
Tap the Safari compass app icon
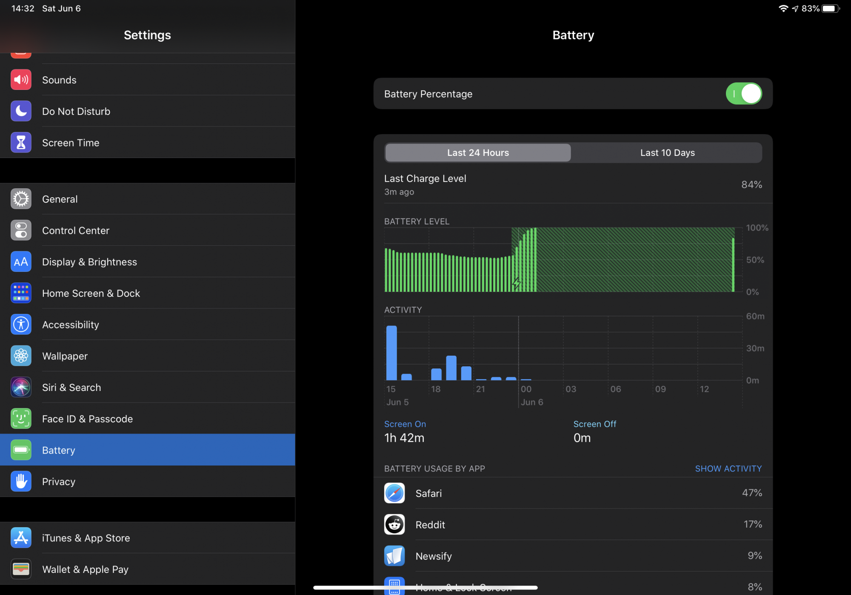[394, 493]
